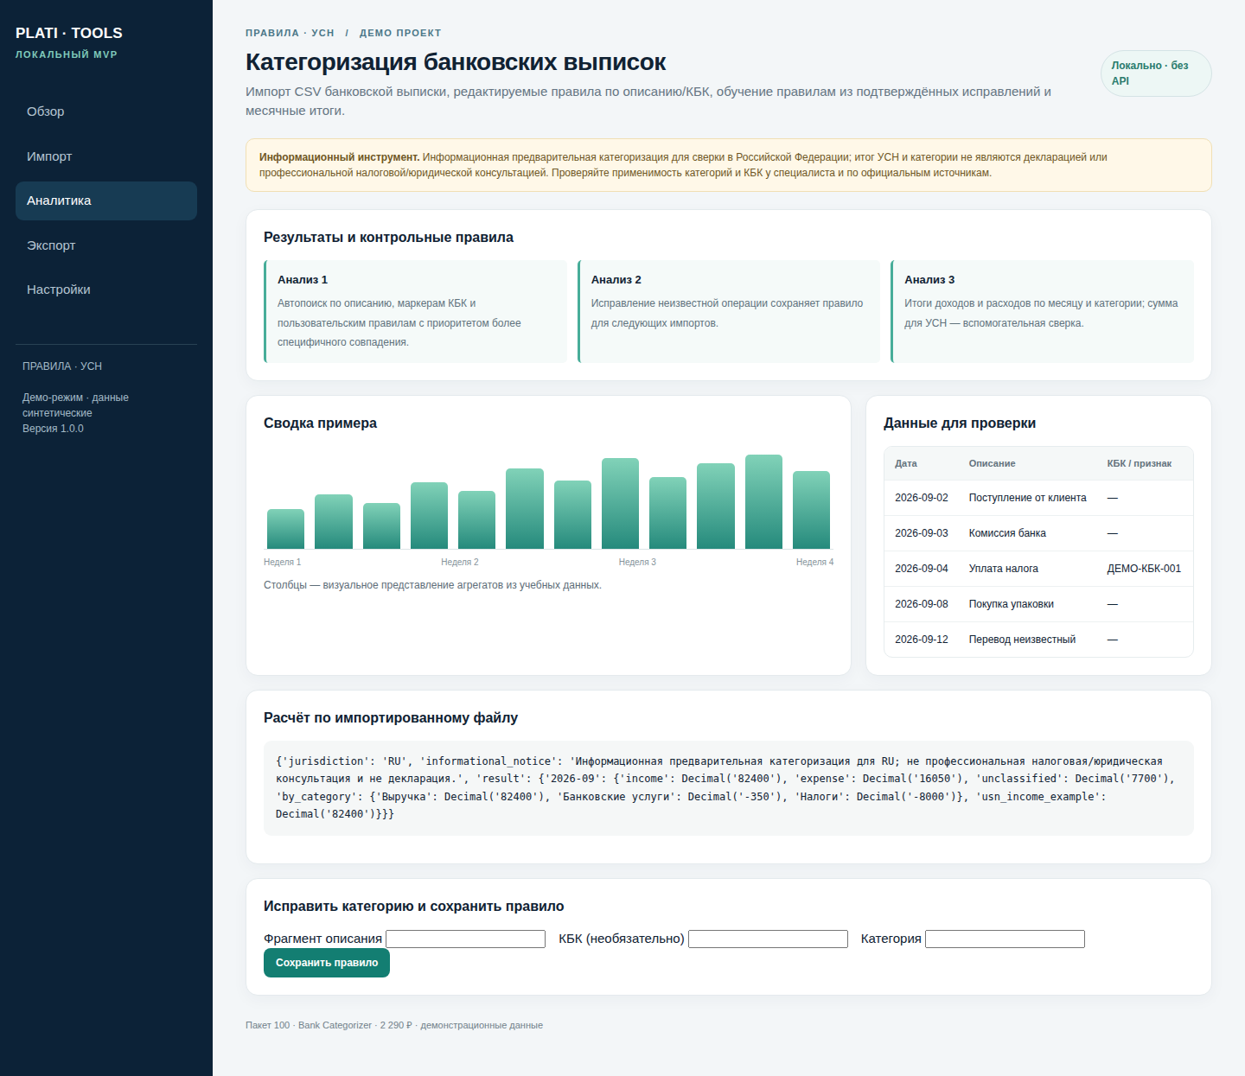
Task: Focus the КБК (необязательно) input field
Action: (768, 939)
